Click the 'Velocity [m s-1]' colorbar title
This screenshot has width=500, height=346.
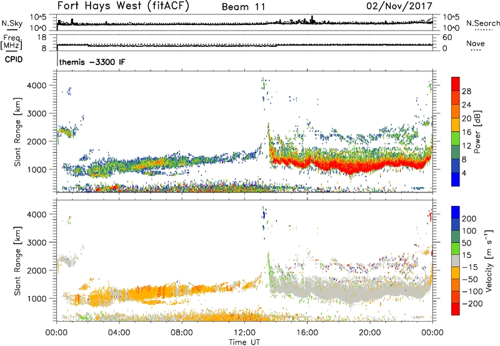pyautogui.click(x=489, y=260)
